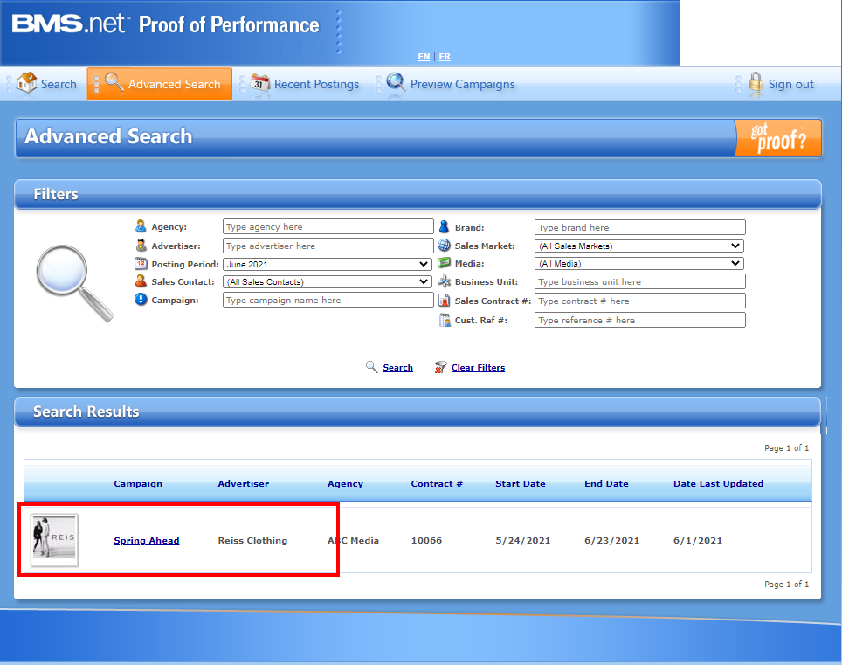Click the globe icon next to Sales Market

point(444,246)
